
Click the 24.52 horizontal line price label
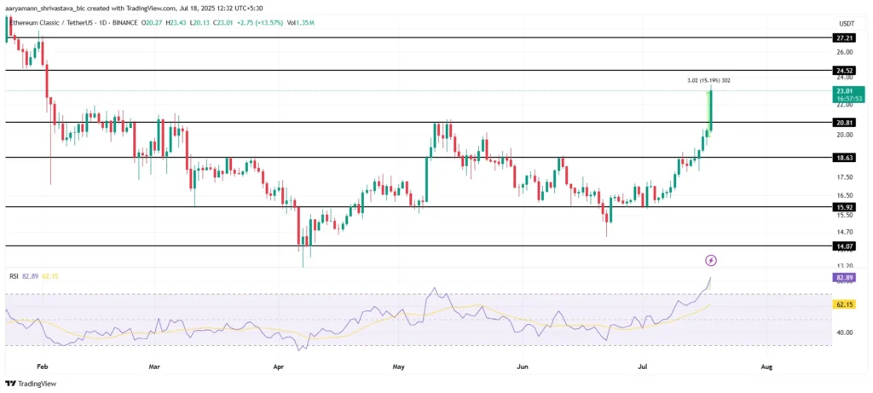[843, 70]
